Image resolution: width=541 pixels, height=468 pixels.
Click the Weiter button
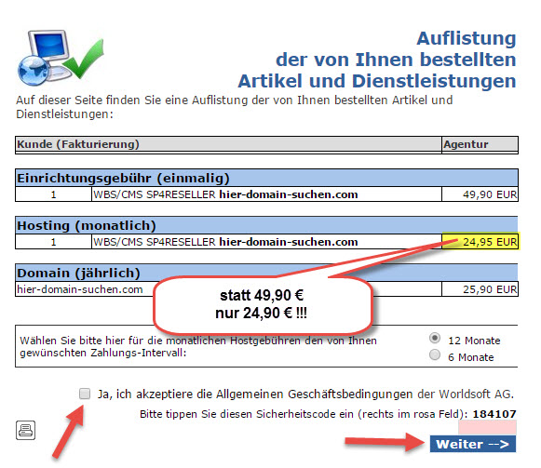pos(473,444)
